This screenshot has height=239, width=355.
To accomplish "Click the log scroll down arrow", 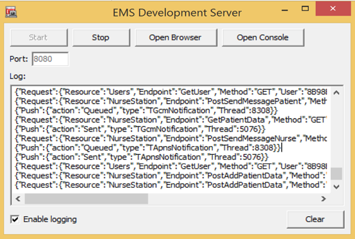I will (x=337, y=187).
